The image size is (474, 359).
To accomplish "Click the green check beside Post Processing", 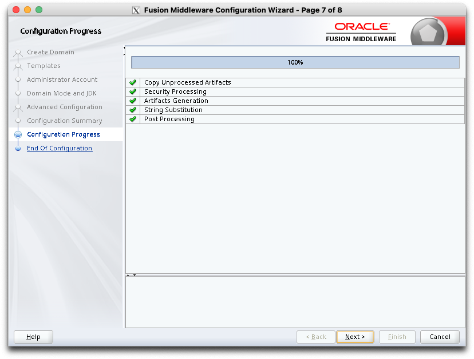I will pyautogui.click(x=133, y=119).
